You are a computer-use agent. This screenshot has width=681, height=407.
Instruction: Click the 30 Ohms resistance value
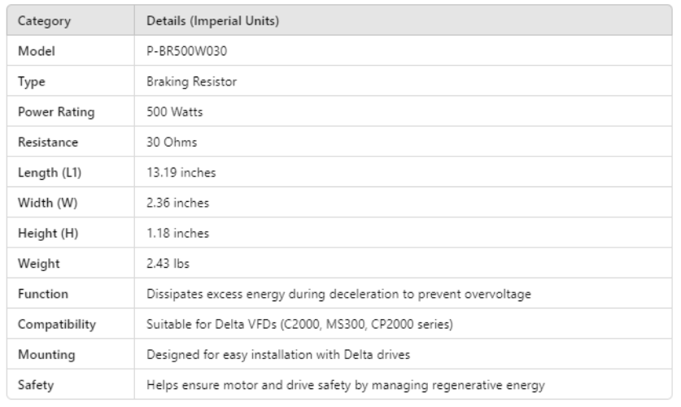[167, 142]
